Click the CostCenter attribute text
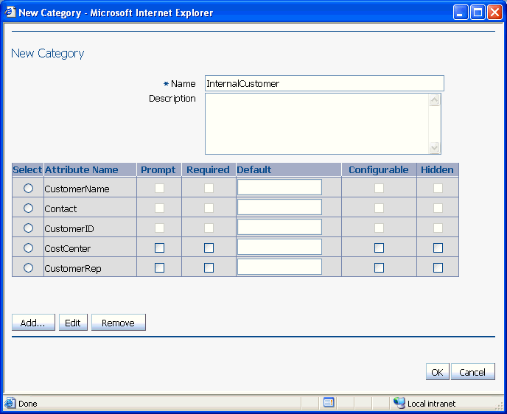This screenshot has height=414, width=507. pyautogui.click(x=68, y=248)
